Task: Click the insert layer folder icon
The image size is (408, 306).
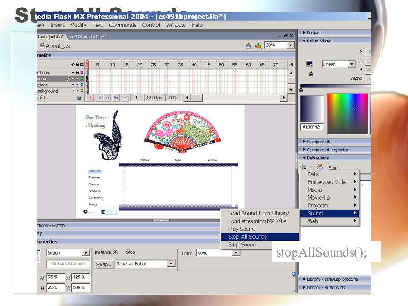Action: tap(42, 98)
